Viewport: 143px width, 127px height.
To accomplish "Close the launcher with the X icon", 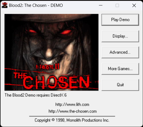I will 134,5.
